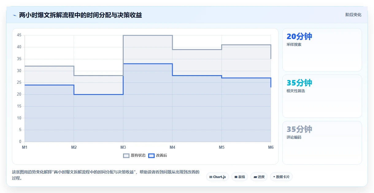
Task: Select the Chart.js tag chip
Action: 218,177
